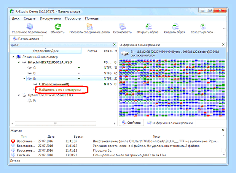Start scan with Сканировать icon
The height and width of the screenshot is (173, 236).
tap(122, 27)
